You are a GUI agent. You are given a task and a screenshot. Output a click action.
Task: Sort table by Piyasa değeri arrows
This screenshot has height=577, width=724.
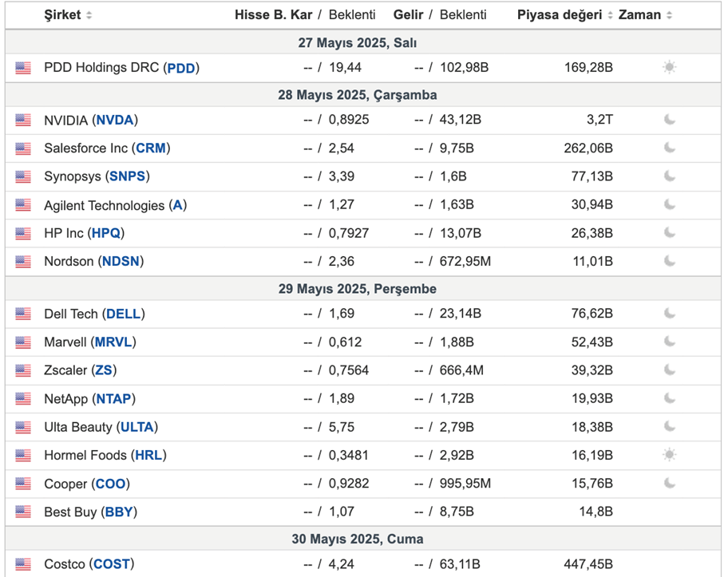coord(610,15)
